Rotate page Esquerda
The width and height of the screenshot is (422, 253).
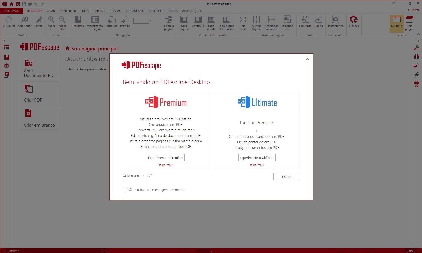tap(305, 22)
